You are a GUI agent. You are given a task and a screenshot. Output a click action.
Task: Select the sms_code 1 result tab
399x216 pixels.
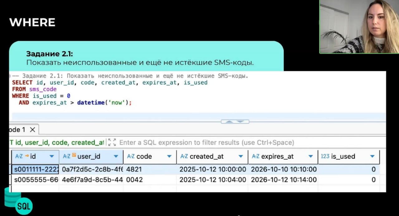[x=17, y=129]
